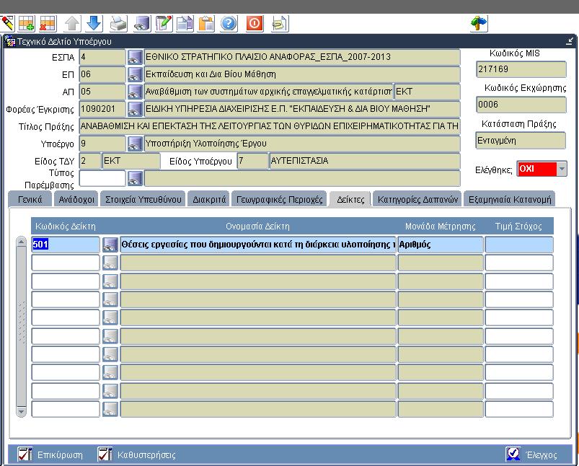Open lookup list next to Τύπος Παρέμβασης field
The width and height of the screenshot is (579, 466).
point(135,178)
